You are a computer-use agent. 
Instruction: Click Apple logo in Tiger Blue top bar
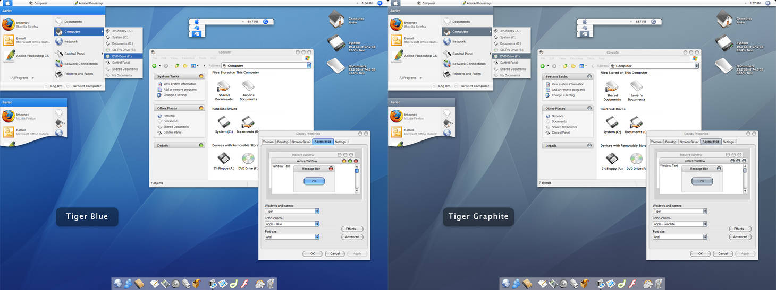click(x=8, y=3)
